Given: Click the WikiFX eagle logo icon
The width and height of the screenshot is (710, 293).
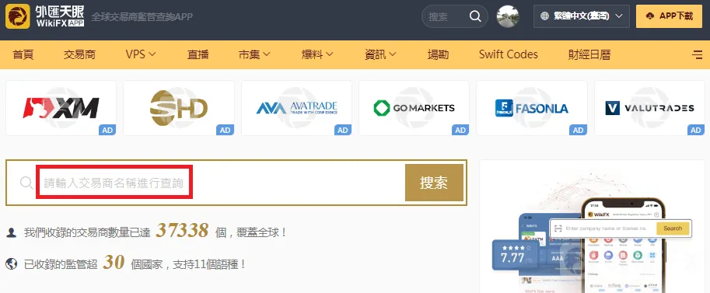Looking at the screenshot, I should (18, 16).
